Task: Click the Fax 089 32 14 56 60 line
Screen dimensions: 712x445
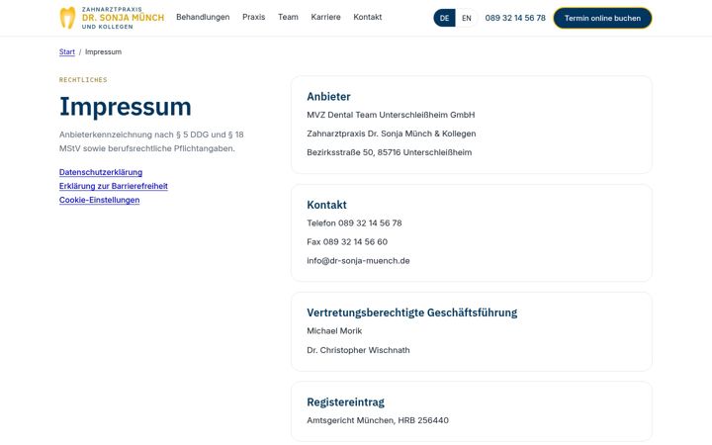Action: tap(347, 242)
